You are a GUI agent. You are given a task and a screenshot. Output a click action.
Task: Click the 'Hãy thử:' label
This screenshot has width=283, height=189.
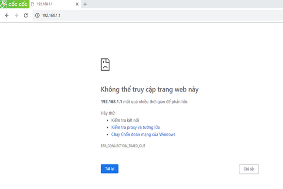(108, 113)
